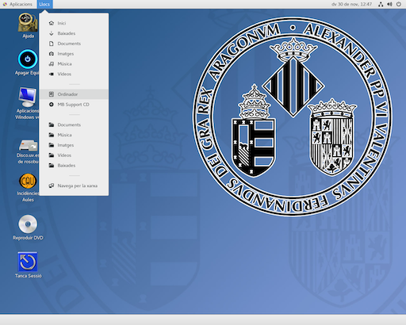Open Documents with the page icon
The width and height of the screenshot is (406, 325).
74,44
